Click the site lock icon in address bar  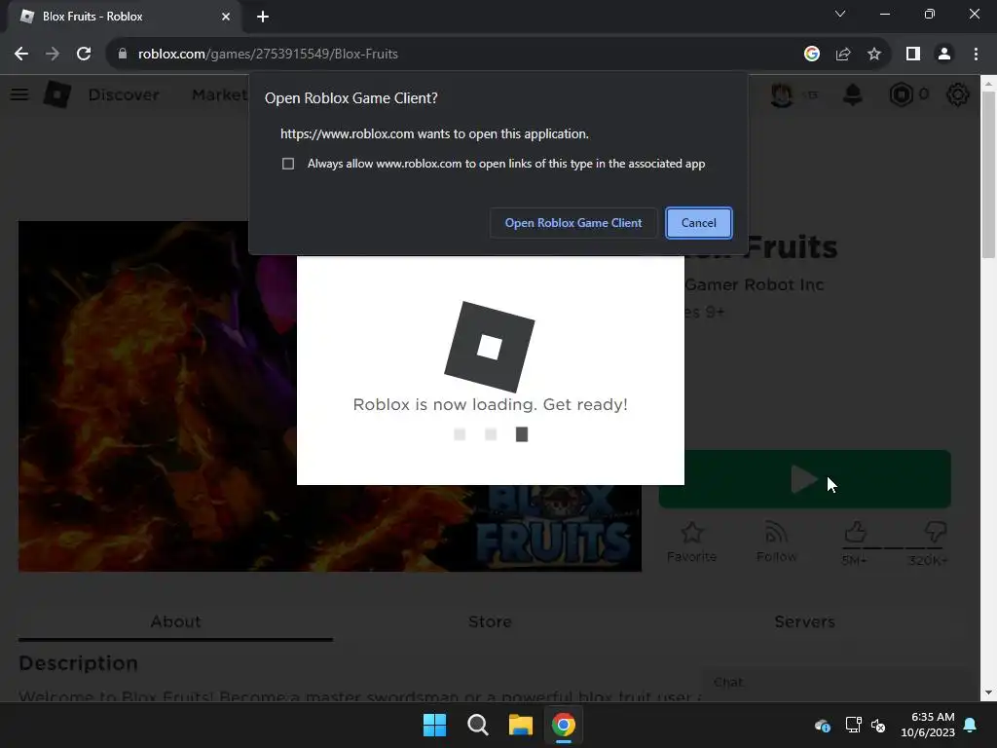pyautogui.click(x=123, y=55)
